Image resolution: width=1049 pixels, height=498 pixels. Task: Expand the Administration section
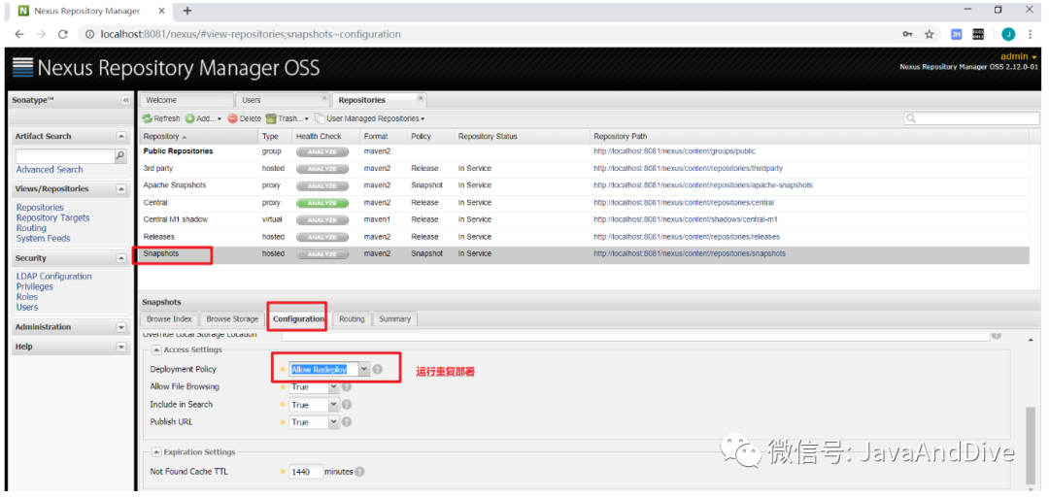(121, 327)
